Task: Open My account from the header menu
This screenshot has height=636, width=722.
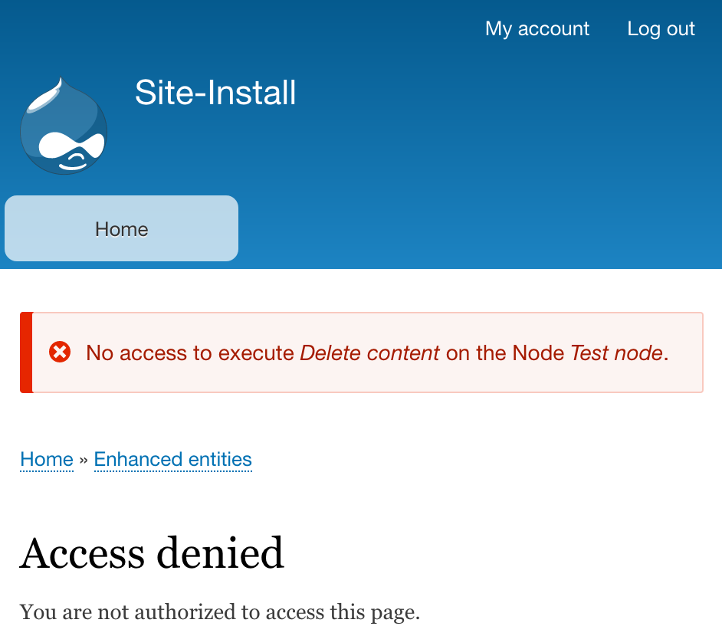Action: tap(537, 28)
